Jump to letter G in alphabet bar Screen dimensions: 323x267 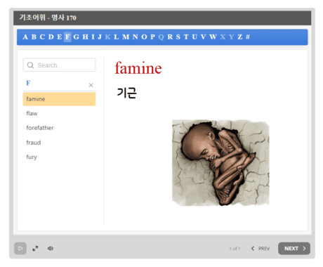pos(76,37)
